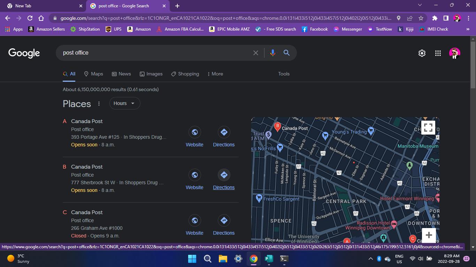Expand the map to fullscreen

pos(428,127)
